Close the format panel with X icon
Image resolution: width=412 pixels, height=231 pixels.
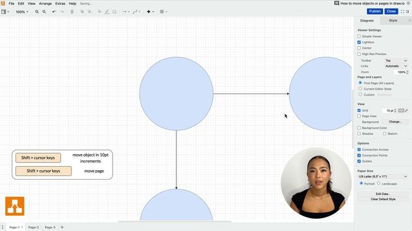point(409,21)
